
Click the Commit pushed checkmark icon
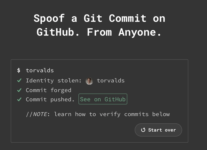[19, 99]
